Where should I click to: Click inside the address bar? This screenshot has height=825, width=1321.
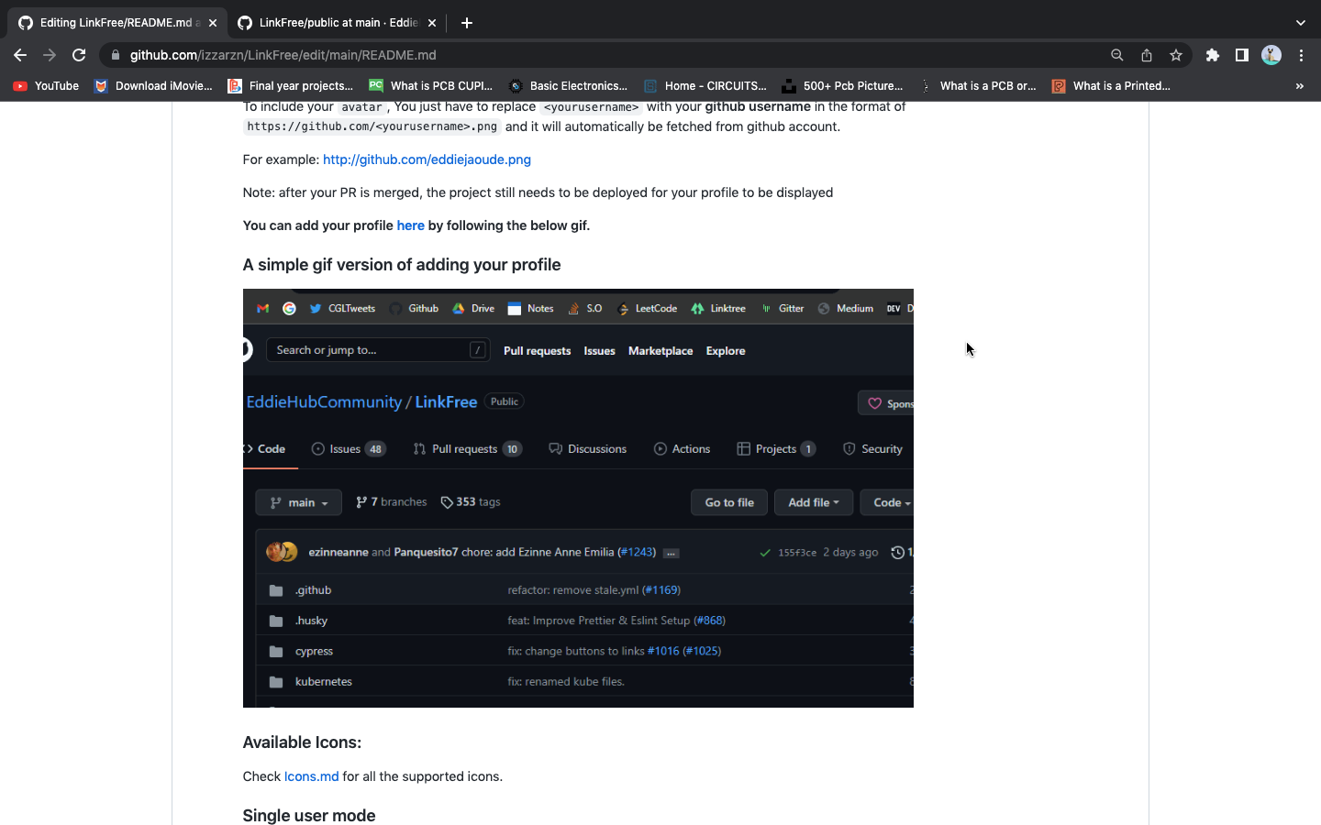click(550, 54)
